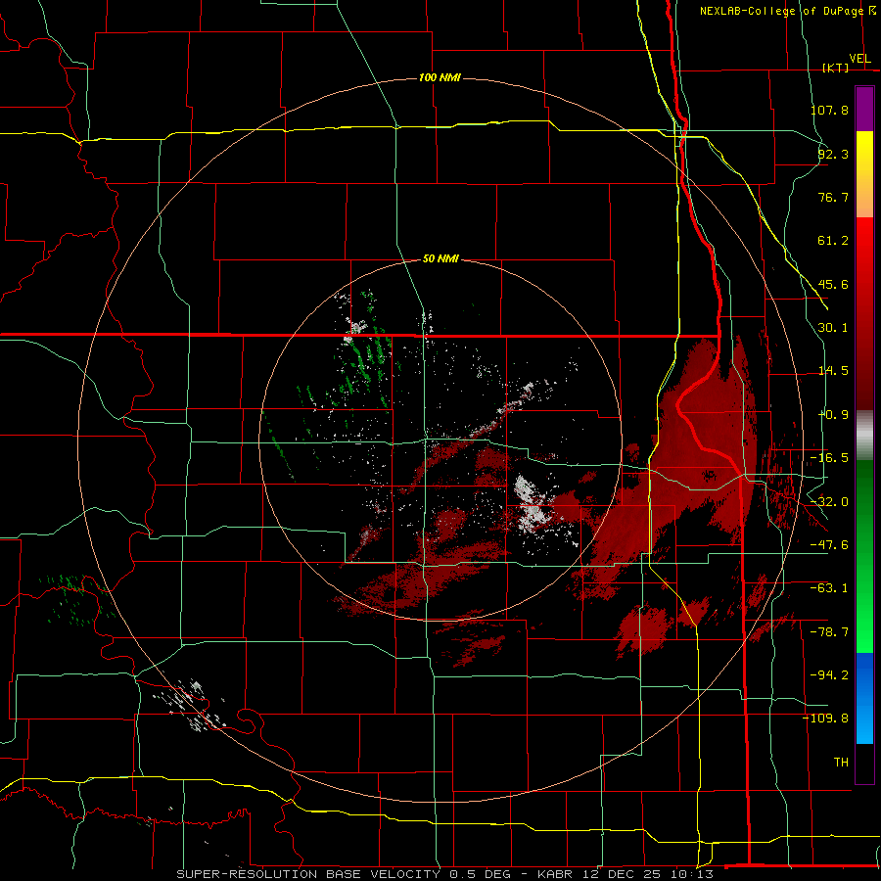
Task: Click the -47.6 velocity scale value
Action: pos(829,545)
